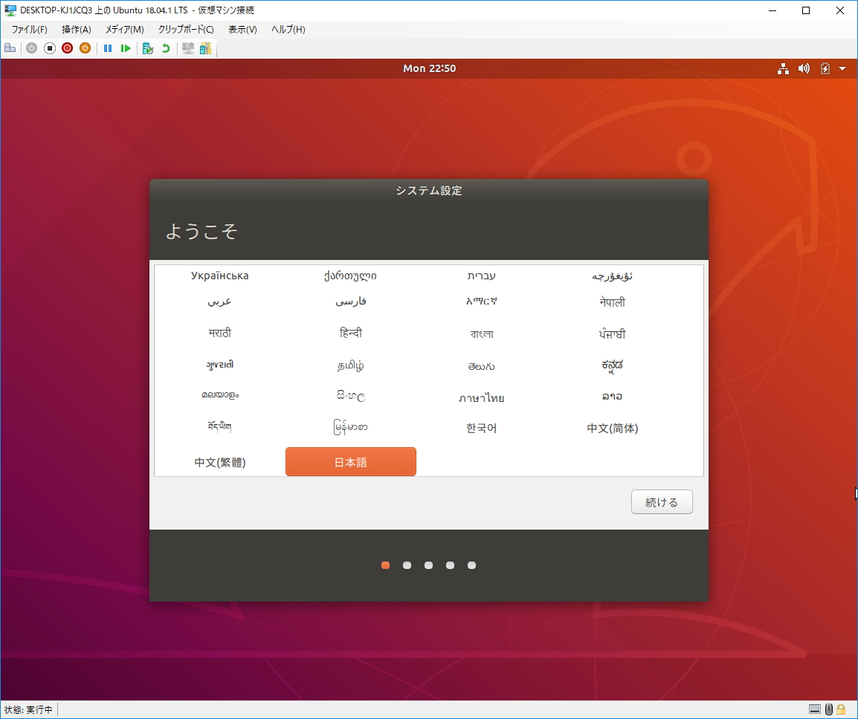Viewport: 858px width, 719px height.
Task: Select ગુજરાતી language
Action: click(x=220, y=365)
